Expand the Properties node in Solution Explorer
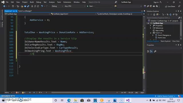Screen dimensions: 183x103 coord(150,25)
